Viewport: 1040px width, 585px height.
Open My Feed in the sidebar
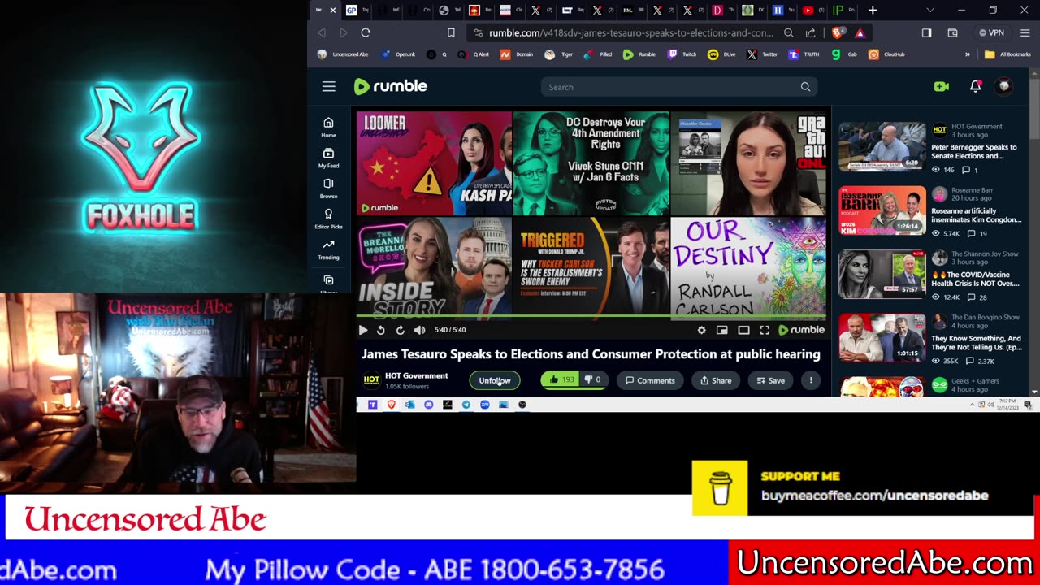click(328, 158)
